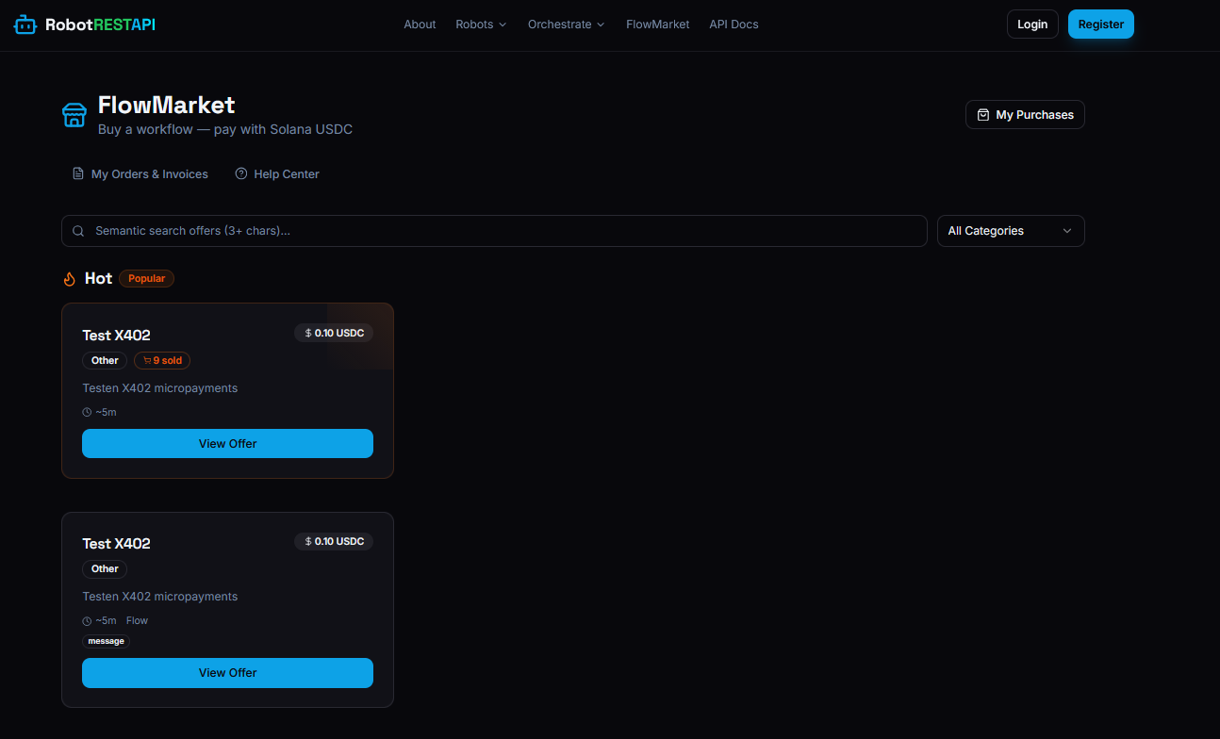Click the FlowMarket storefront icon
The image size is (1220, 739).
[74, 115]
